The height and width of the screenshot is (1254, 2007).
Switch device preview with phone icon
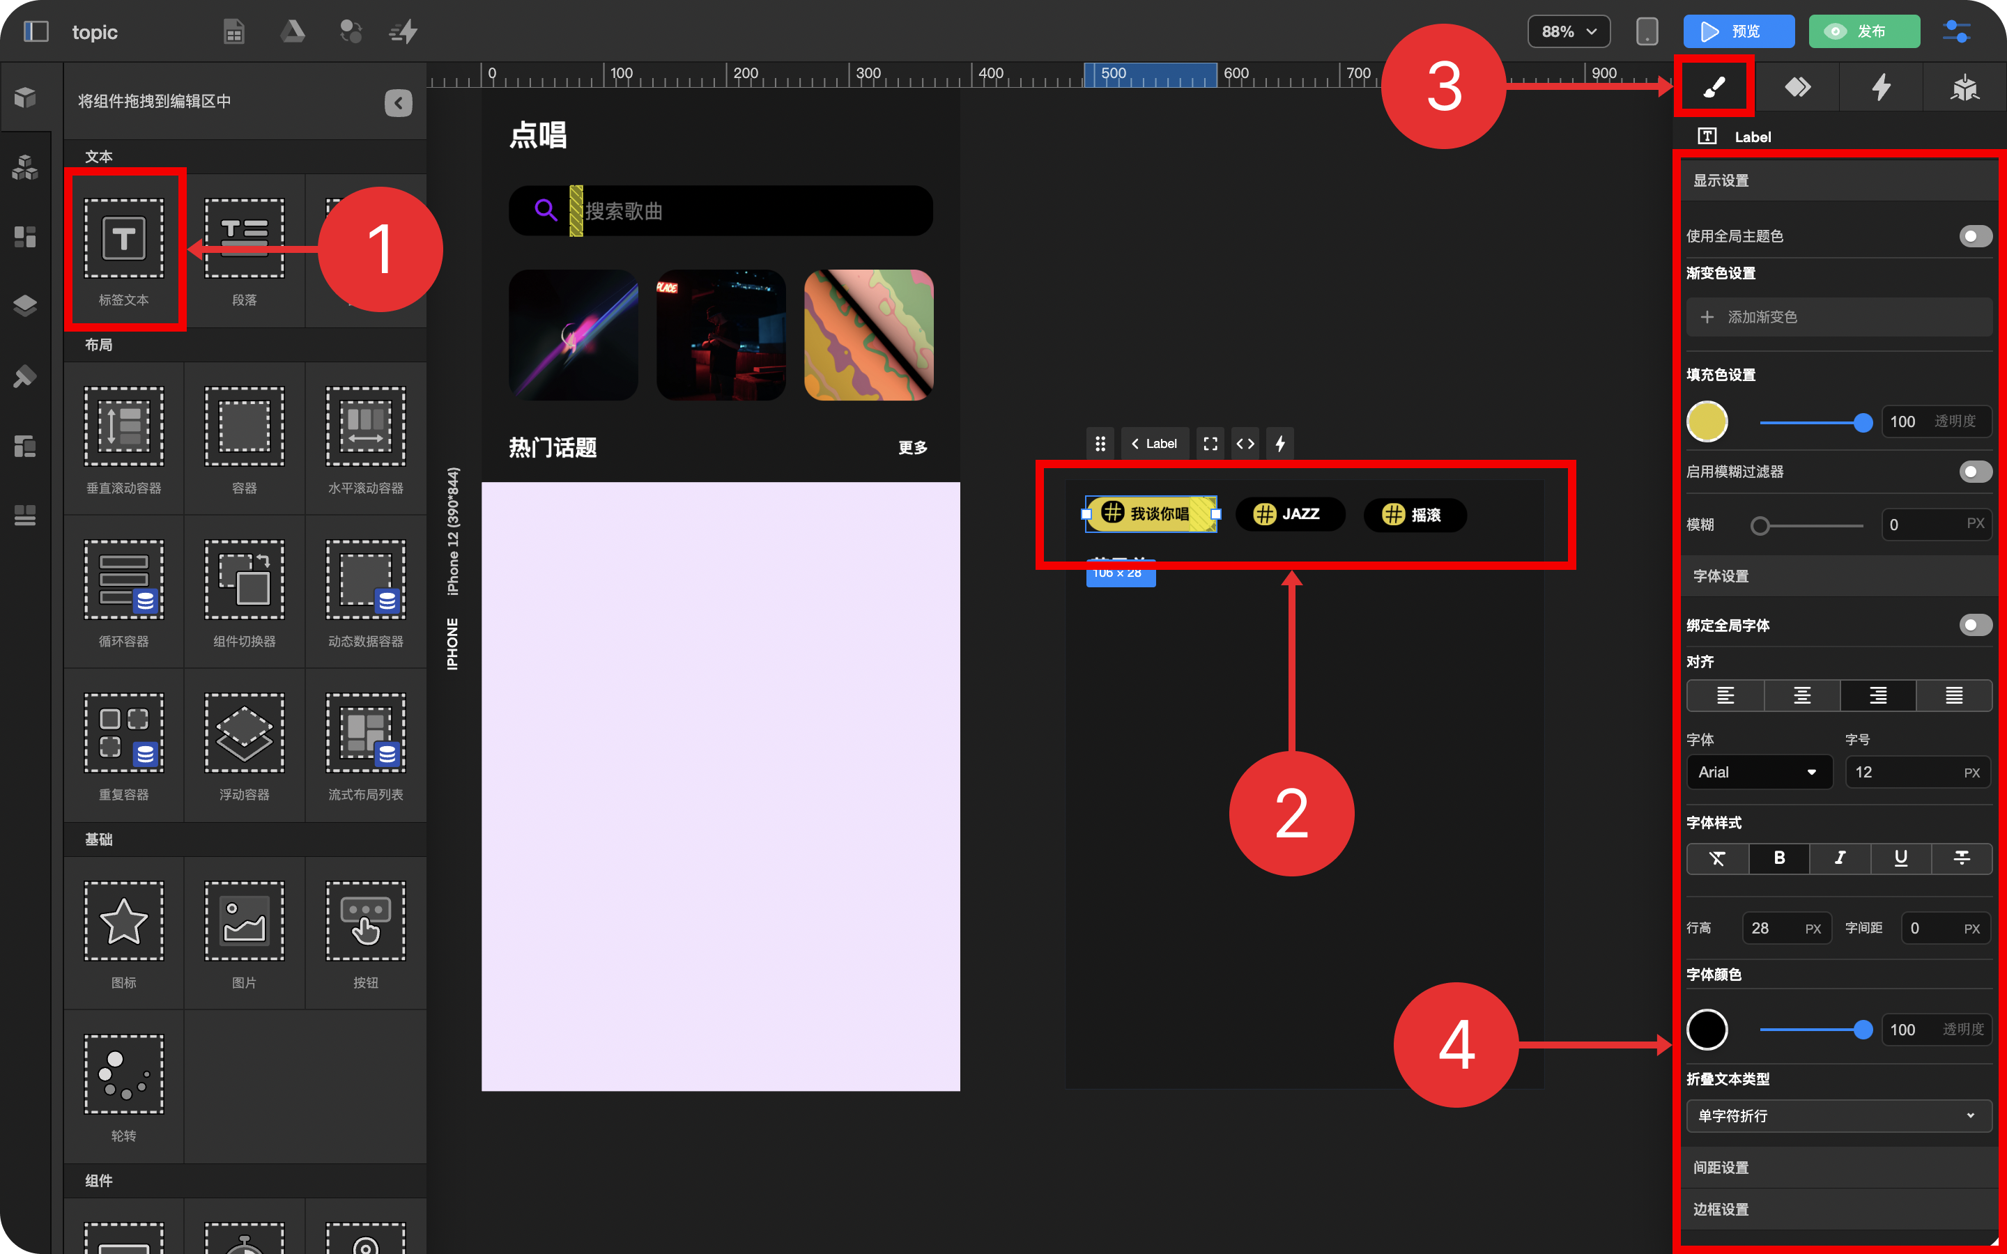point(1647,31)
